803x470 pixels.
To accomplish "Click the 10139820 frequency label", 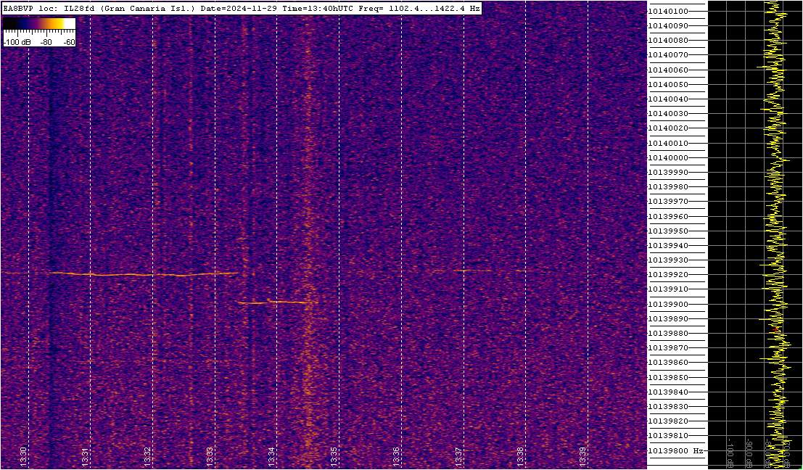I will [x=668, y=421].
